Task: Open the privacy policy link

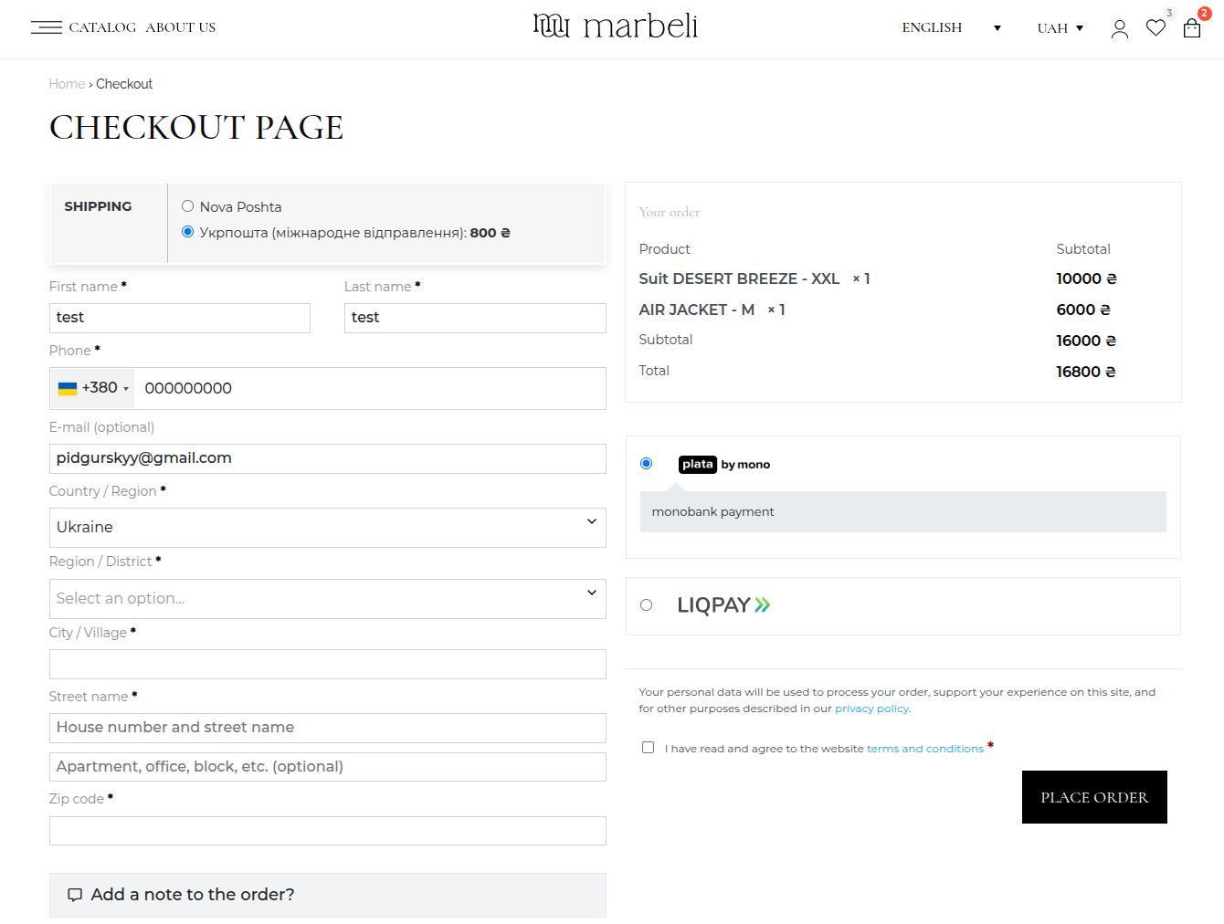Action: [x=871, y=709]
